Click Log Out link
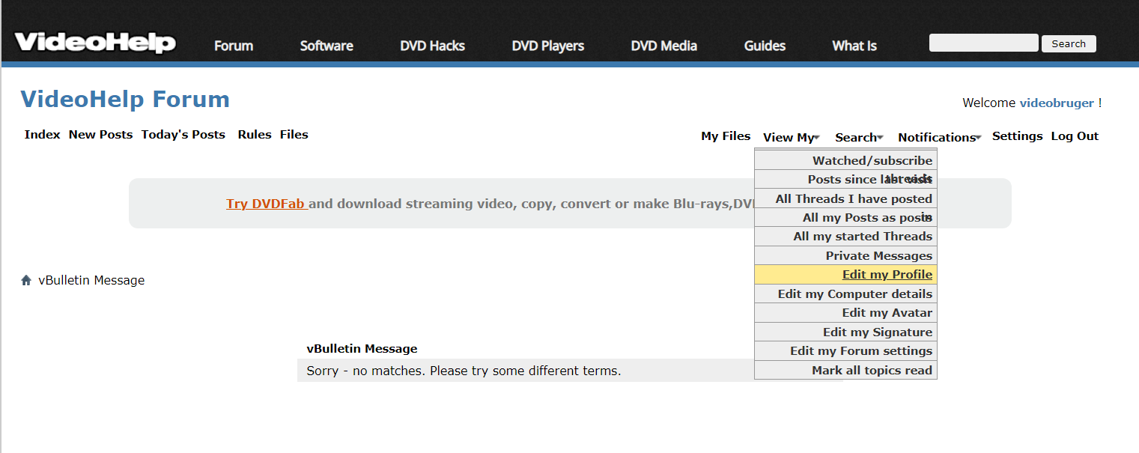Image resolution: width=1139 pixels, height=453 pixels. [x=1075, y=136]
